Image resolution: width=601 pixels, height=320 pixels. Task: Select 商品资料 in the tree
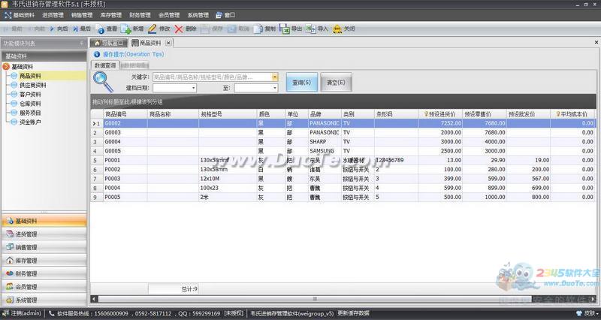point(30,76)
